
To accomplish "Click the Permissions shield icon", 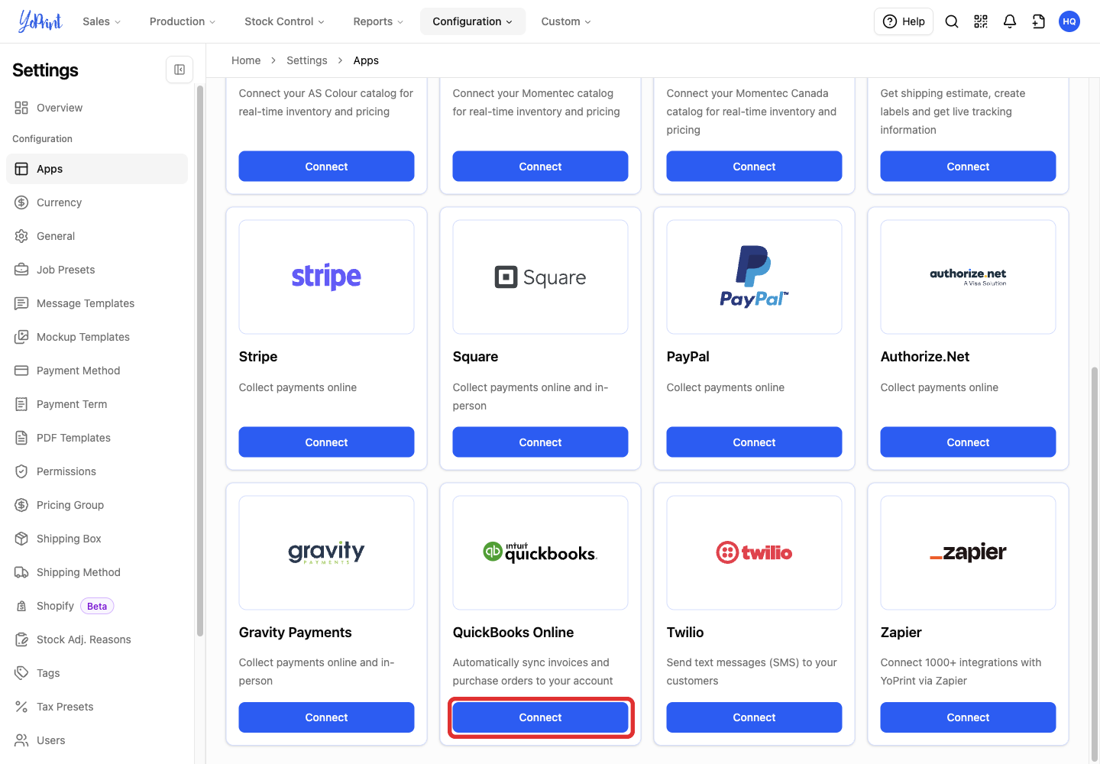I will coord(21,471).
